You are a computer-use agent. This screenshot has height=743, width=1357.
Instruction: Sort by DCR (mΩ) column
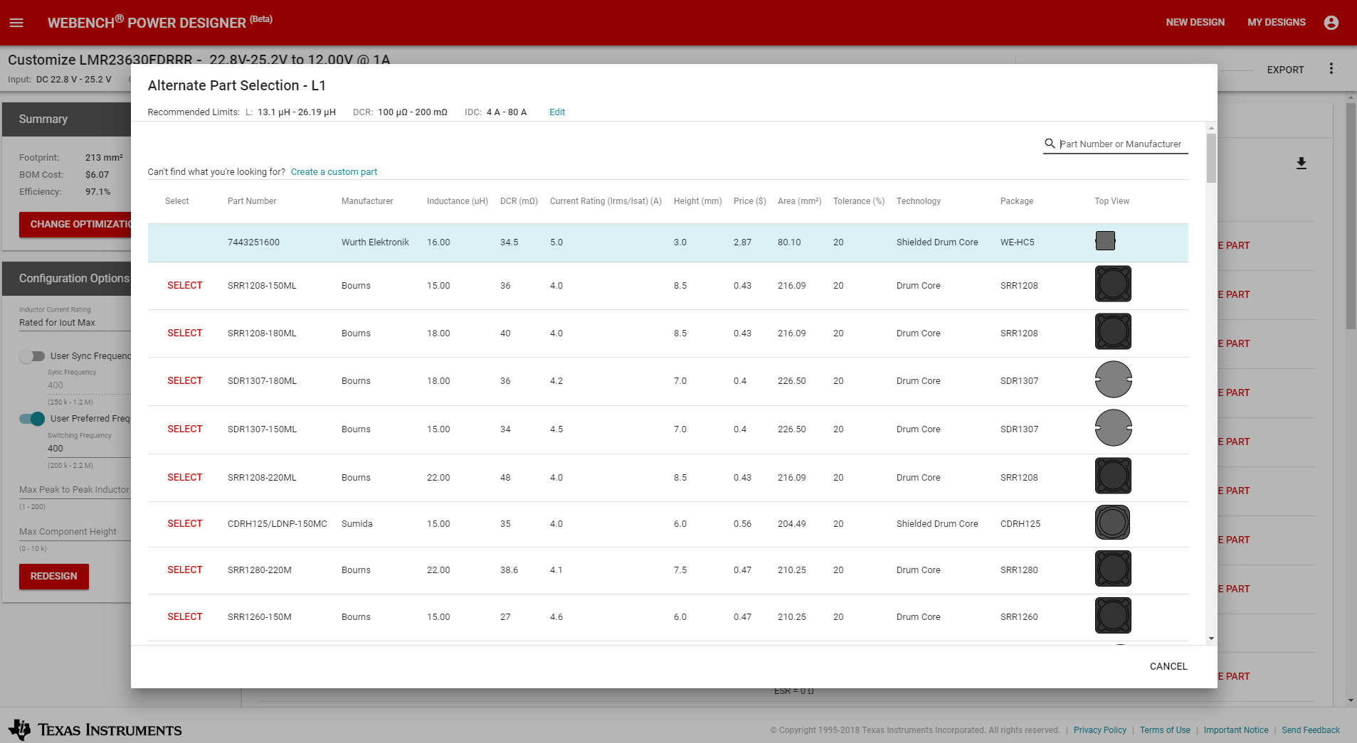pyautogui.click(x=519, y=201)
